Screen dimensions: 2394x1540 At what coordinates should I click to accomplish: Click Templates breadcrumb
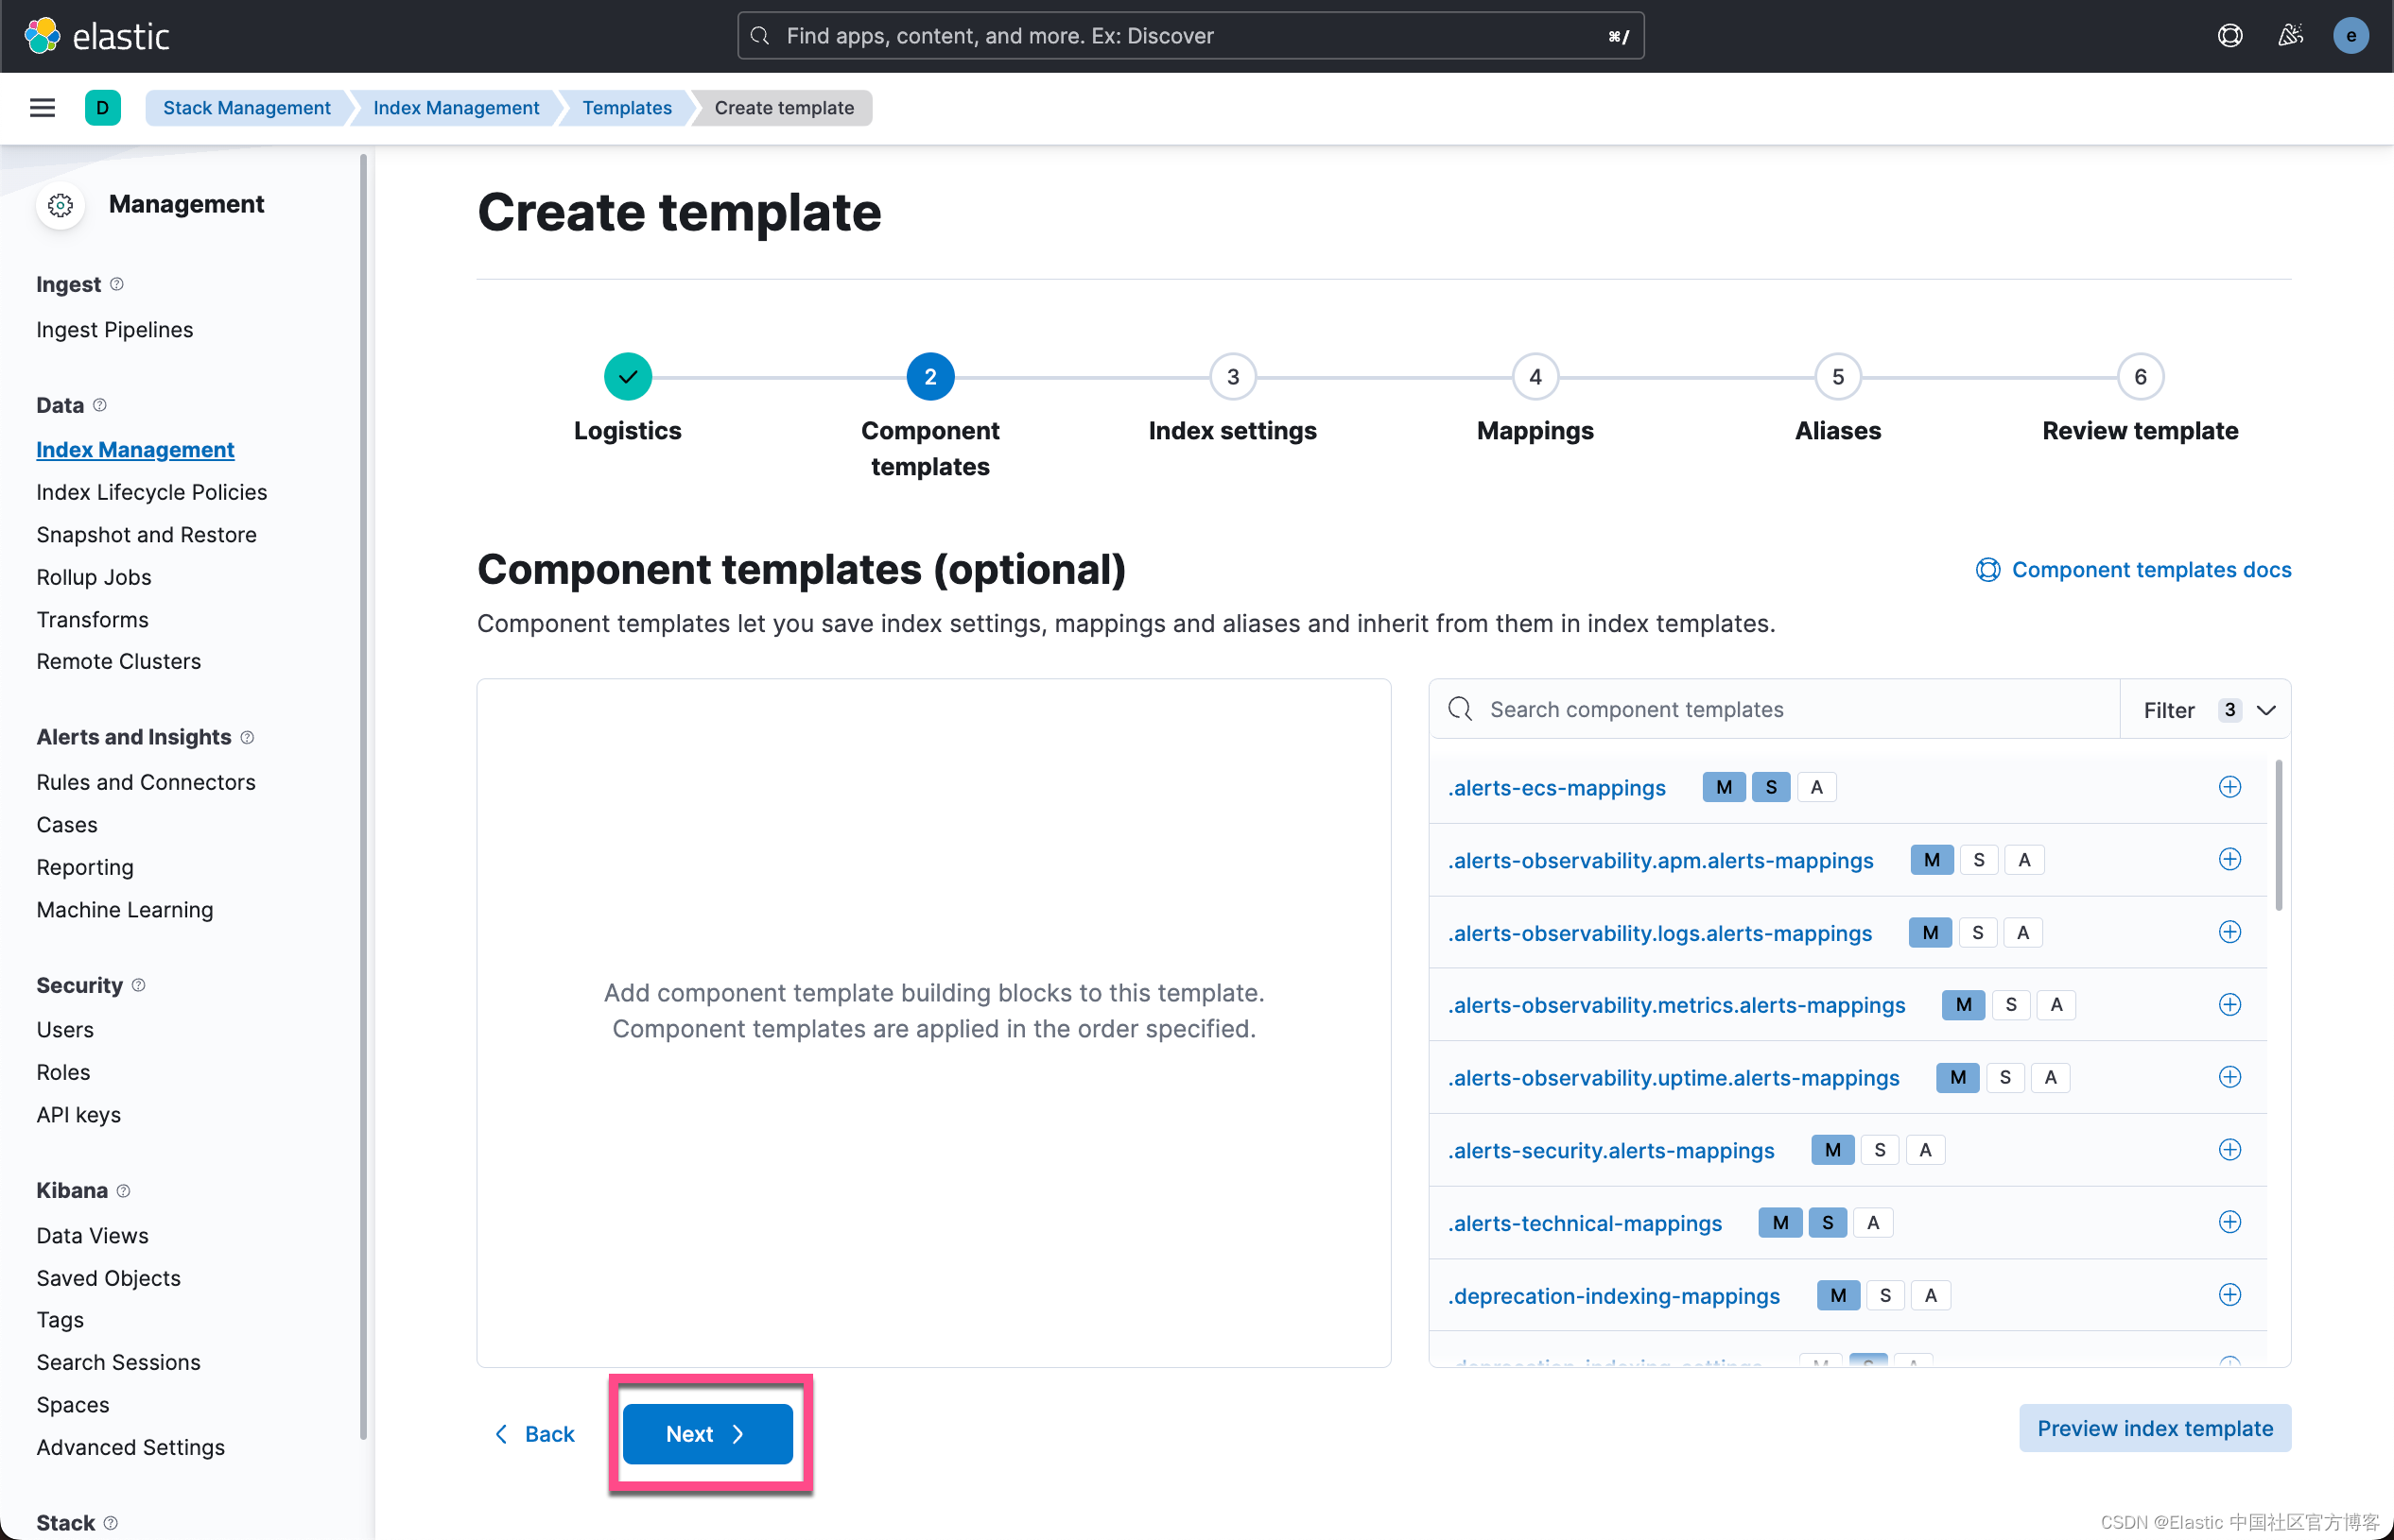click(627, 108)
